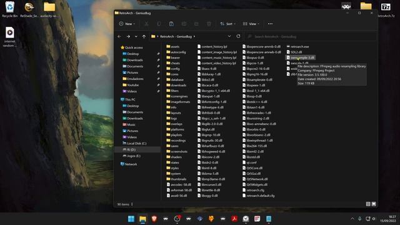
Task: Select the highlighted swresample-3.dll file
Action: tap(300, 57)
